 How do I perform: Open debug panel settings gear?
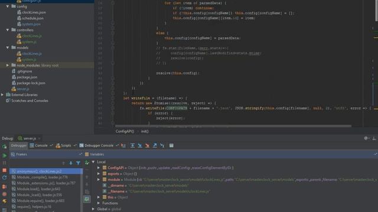(x=366, y=138)
